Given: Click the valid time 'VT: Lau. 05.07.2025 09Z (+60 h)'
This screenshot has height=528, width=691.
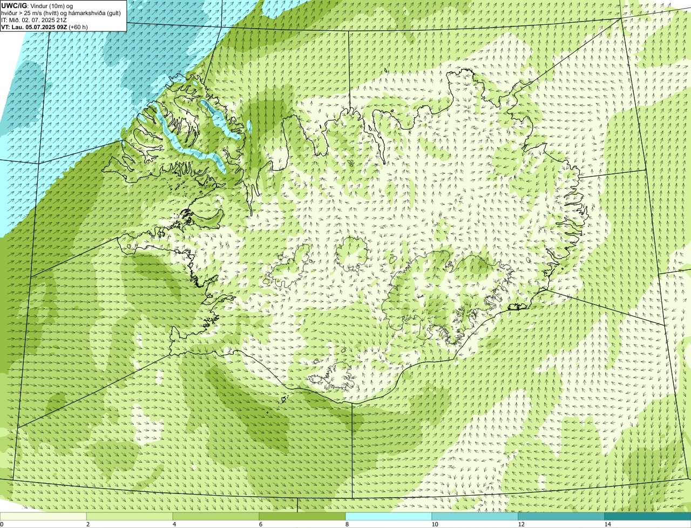Looking at the screenshot, I should point(44,26).
